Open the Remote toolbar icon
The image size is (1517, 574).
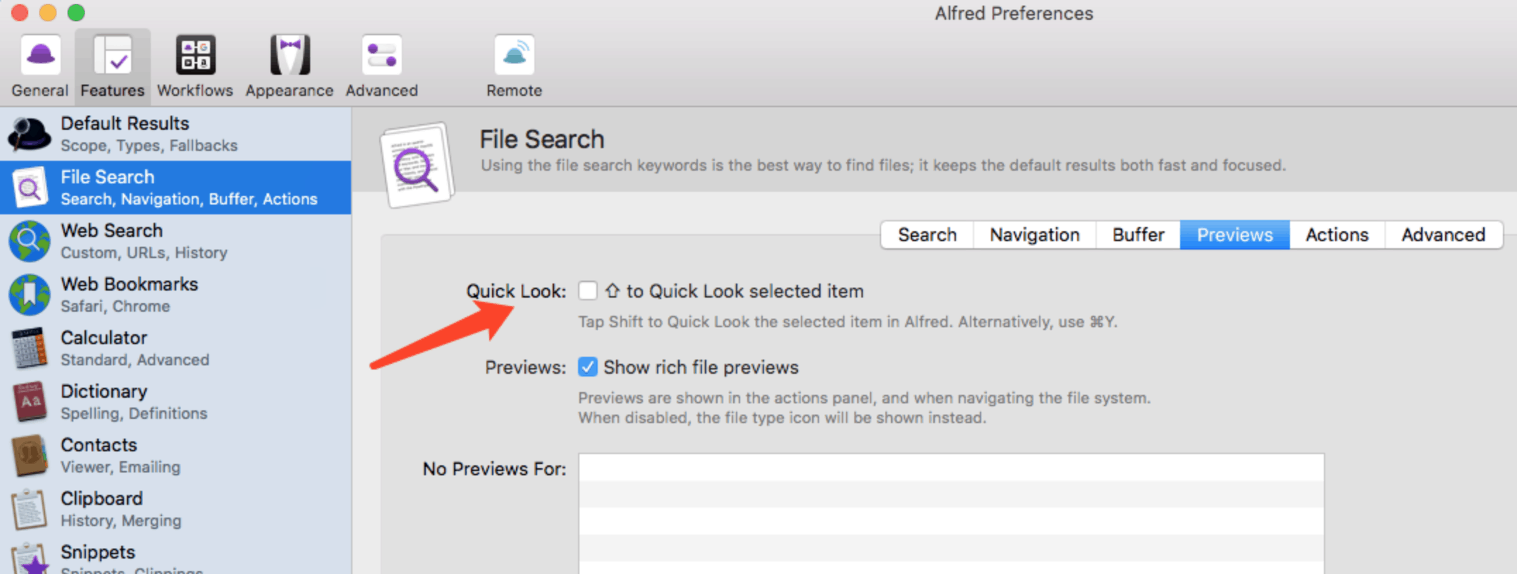tap(514, 55)
